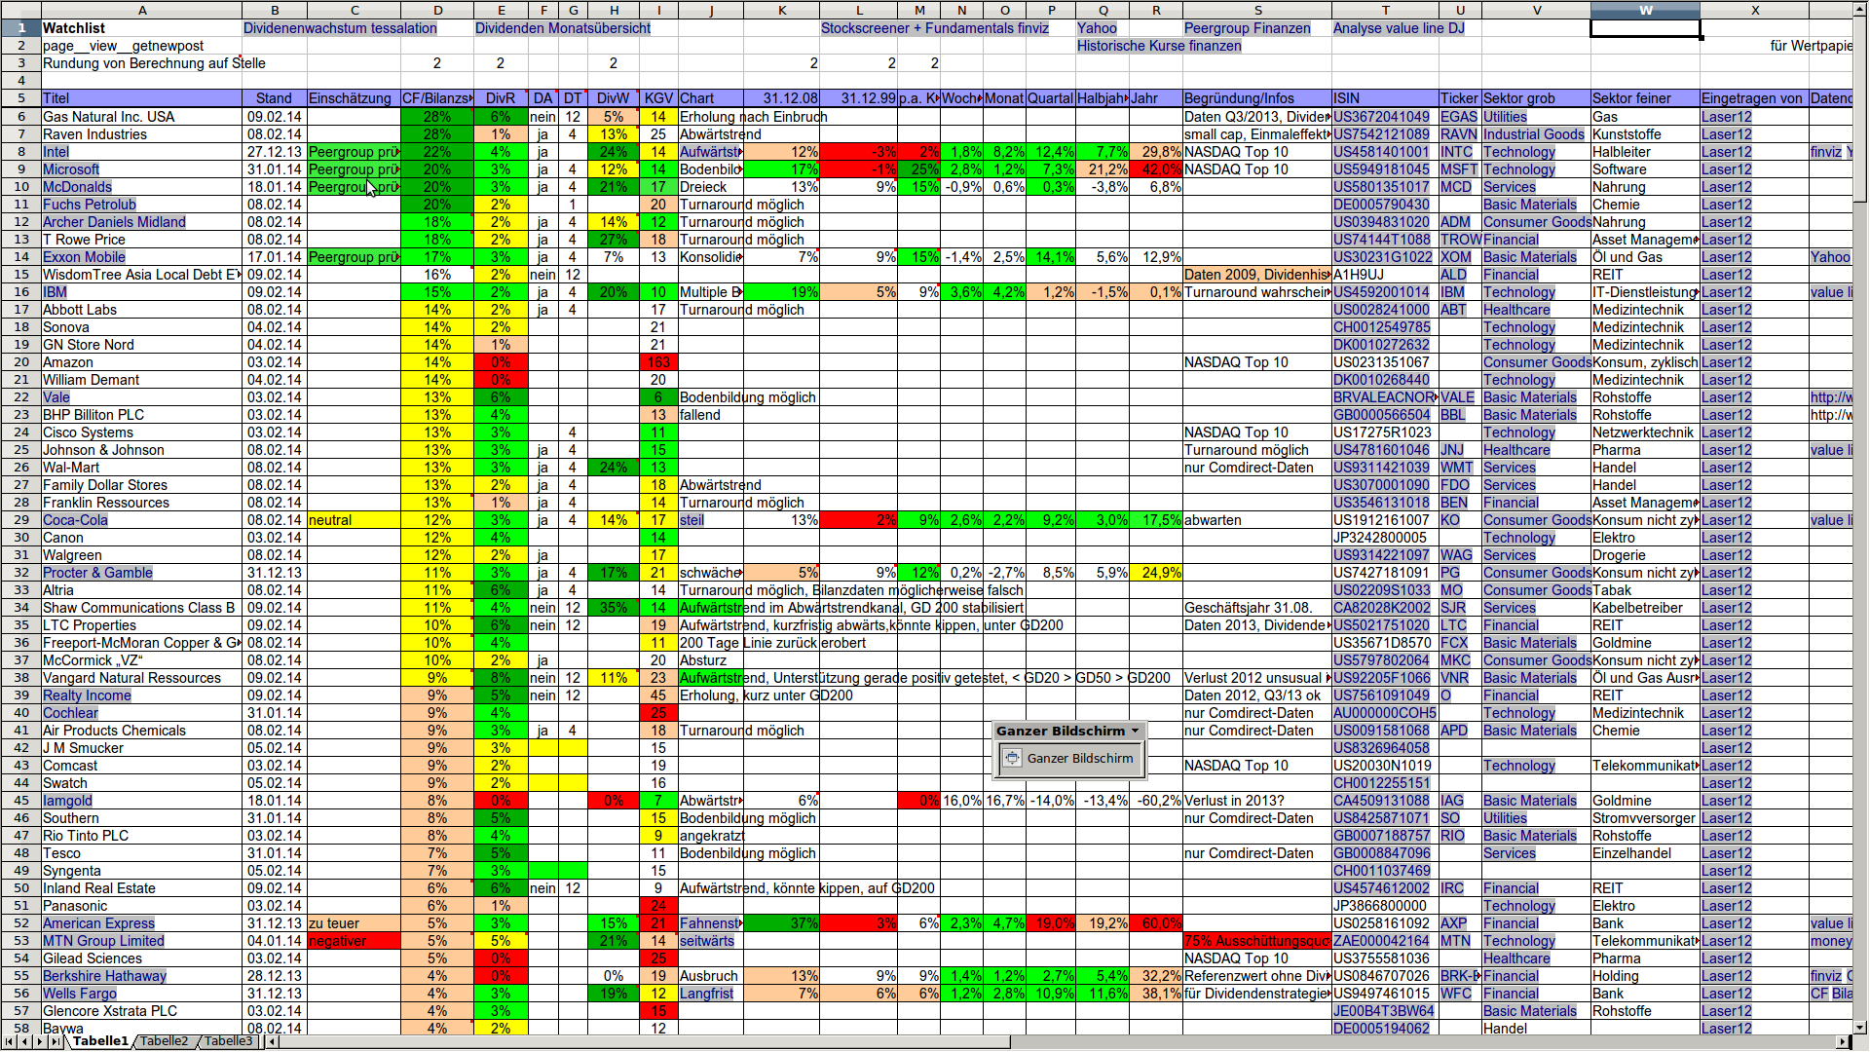This screenshot has width=1870, height=1052.
Task: Select column W header
Action: click(x=1645, y=10)
